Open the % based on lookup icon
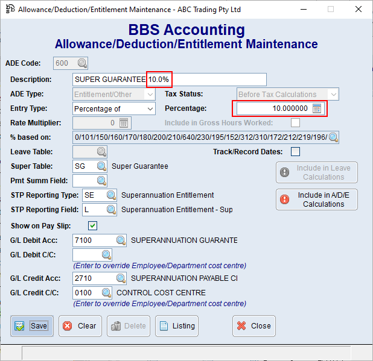This screenshot has height=361, width=373. point(333,137)
